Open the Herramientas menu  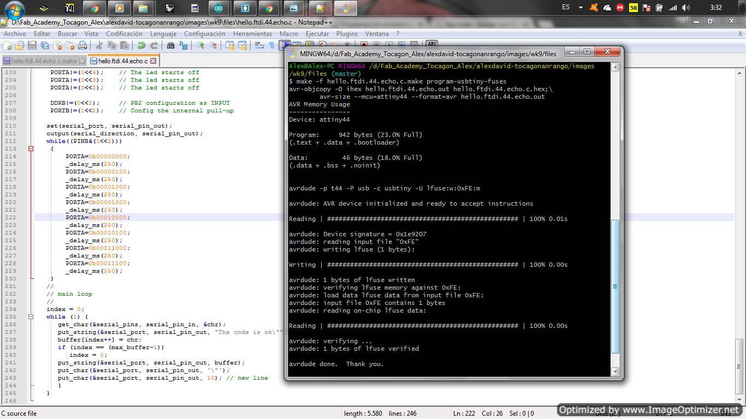(252, 34)
